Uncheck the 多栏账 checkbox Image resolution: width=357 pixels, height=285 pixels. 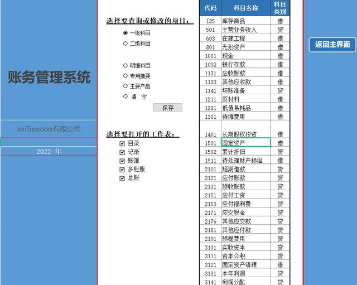(x=122, y=170)
